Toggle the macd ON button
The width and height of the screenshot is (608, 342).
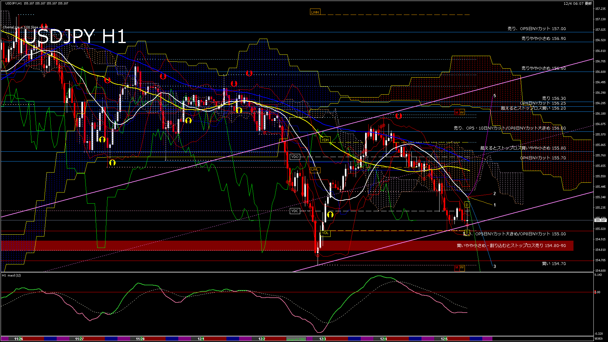pyautogui.click(x=296, y=339)
